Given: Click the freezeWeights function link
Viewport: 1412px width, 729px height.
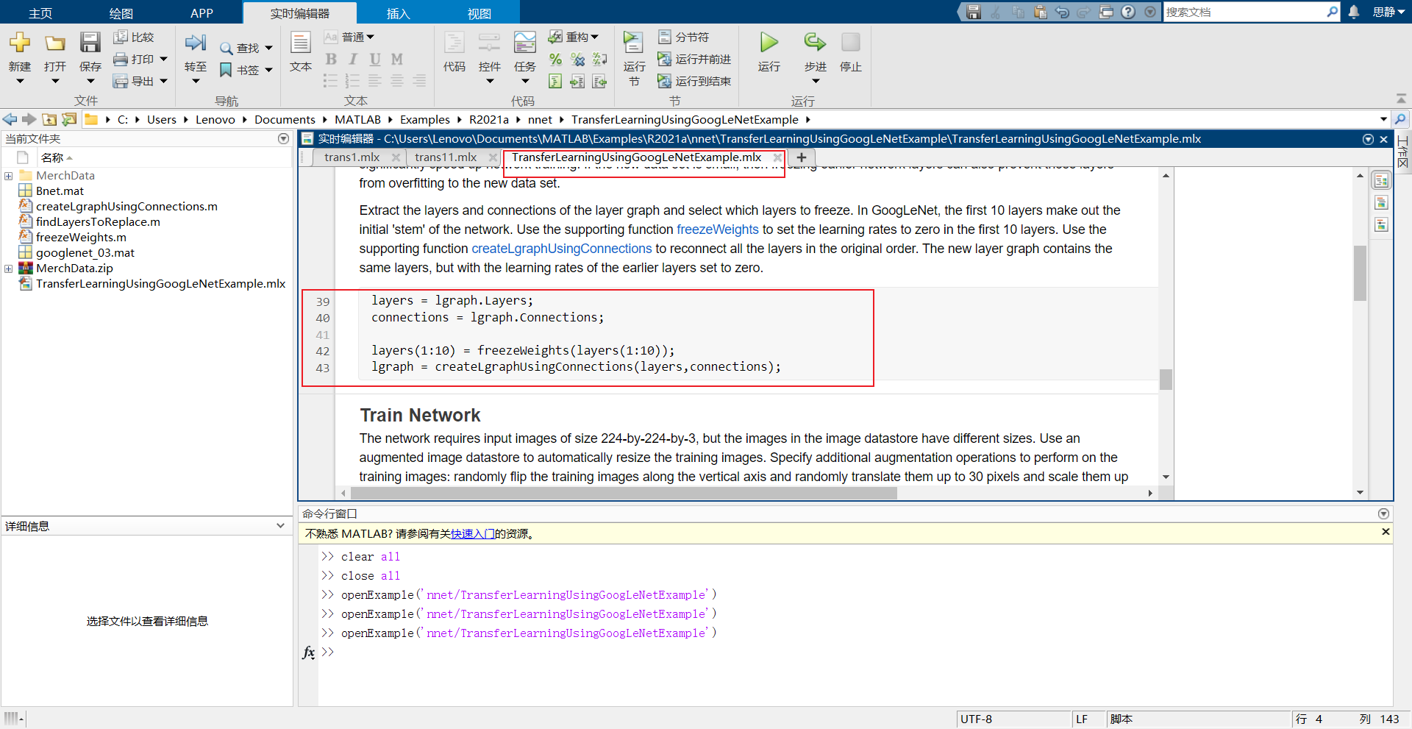Looking at the screenshot, I should (x=717, y=230).
